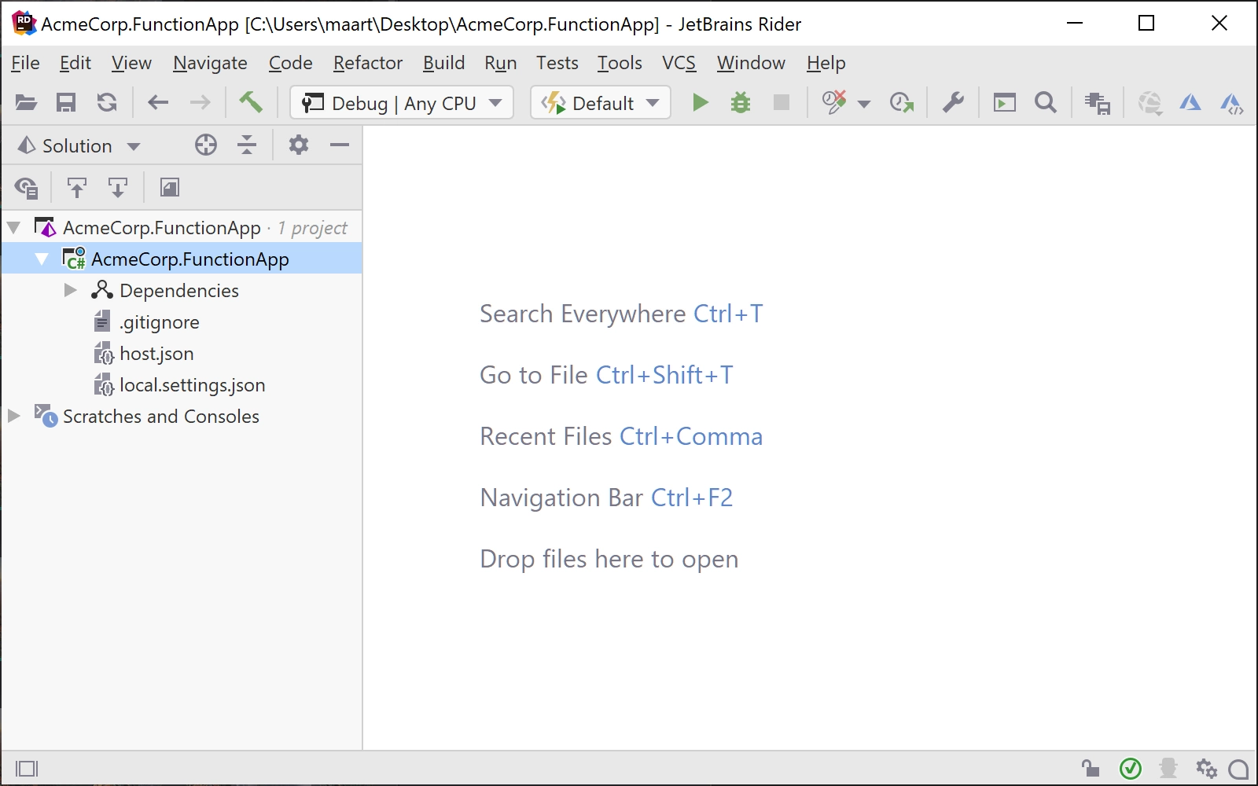Open dropdown arrow next to coverage icon

click(864, 104)
